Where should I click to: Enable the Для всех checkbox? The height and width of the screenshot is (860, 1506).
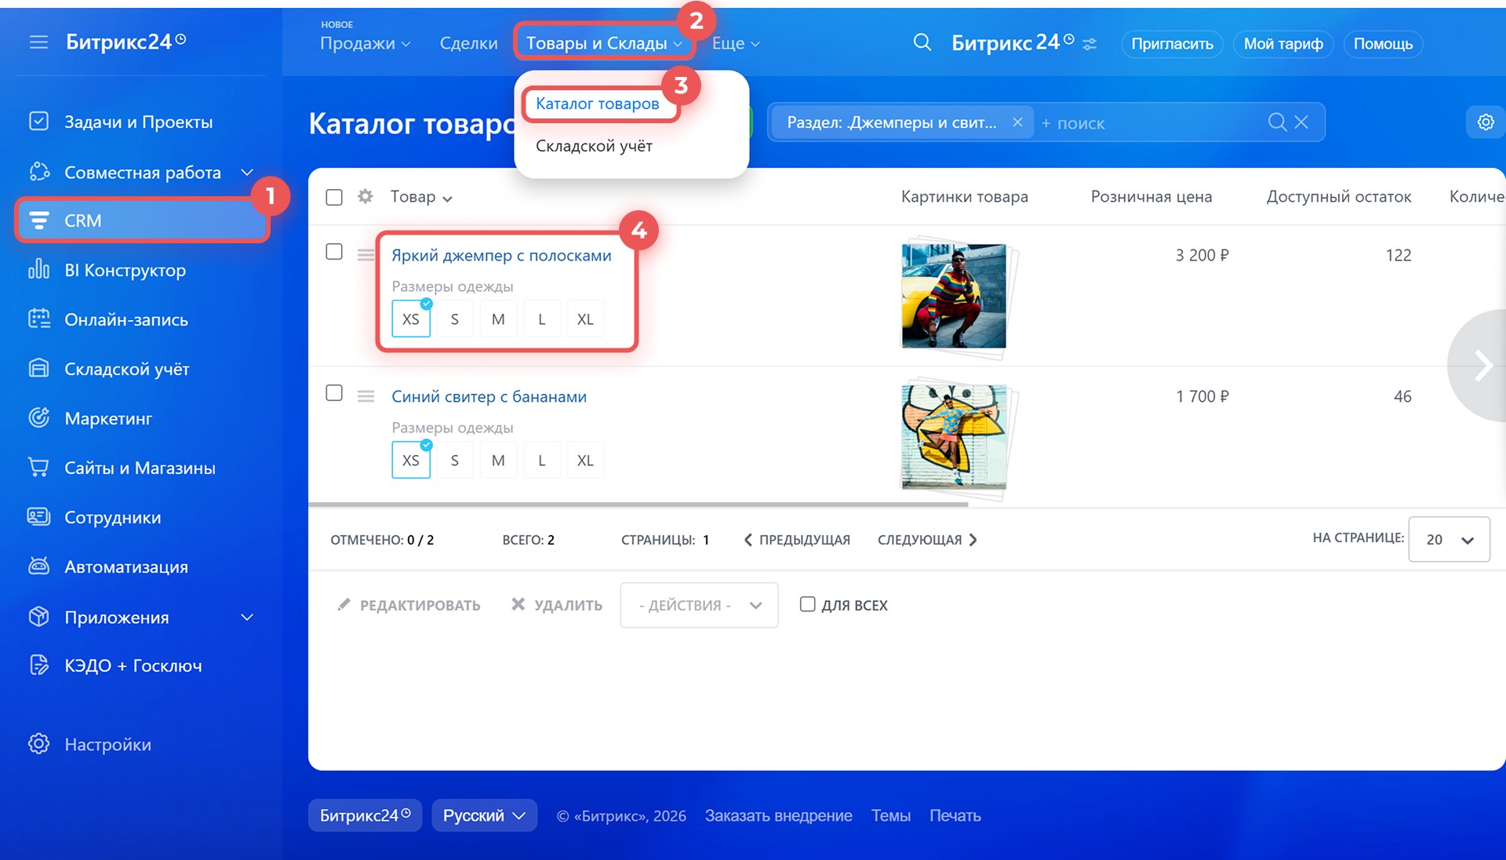[807, 604]
